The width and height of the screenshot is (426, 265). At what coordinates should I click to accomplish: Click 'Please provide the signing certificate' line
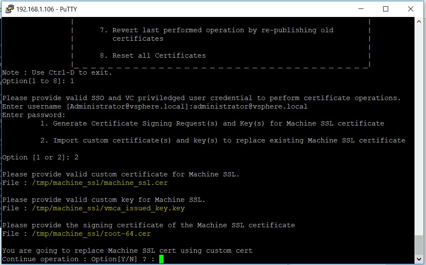tap(149, 226)
